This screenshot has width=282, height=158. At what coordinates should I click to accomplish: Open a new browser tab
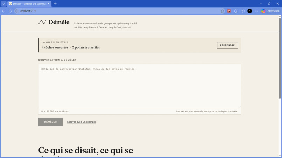[x=55, y=3]
